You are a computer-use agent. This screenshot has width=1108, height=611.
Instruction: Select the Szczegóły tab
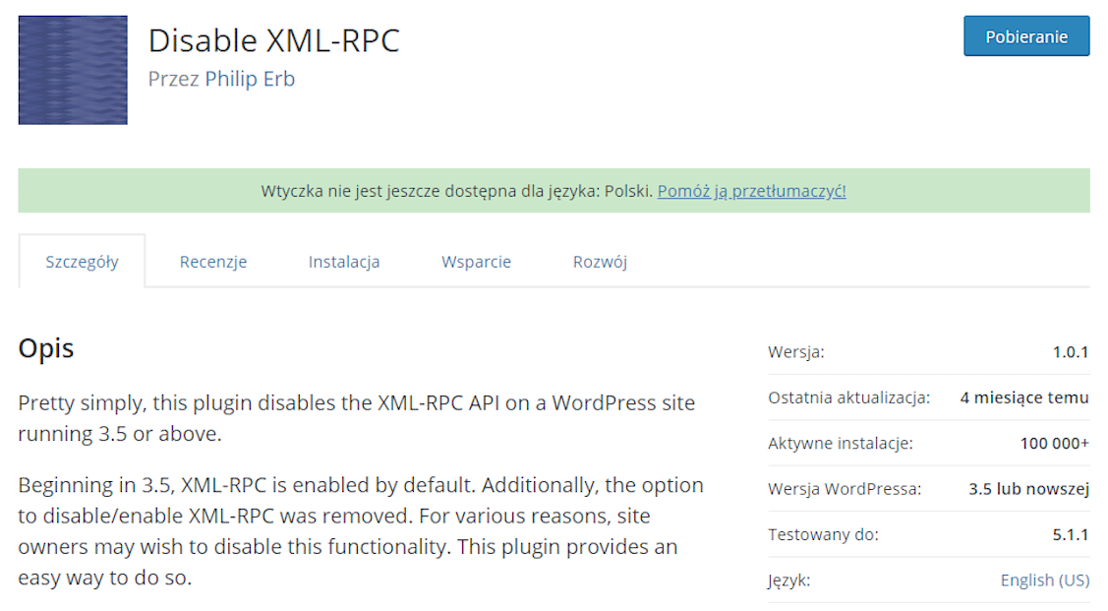tap(82, 262)
